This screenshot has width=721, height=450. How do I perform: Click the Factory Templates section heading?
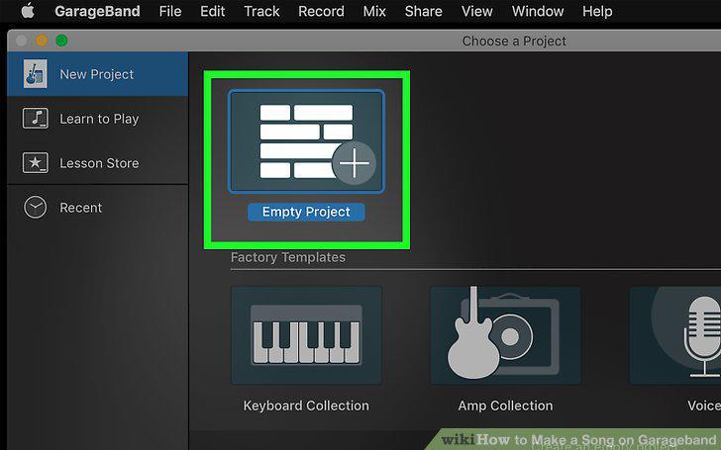[288, 257]
